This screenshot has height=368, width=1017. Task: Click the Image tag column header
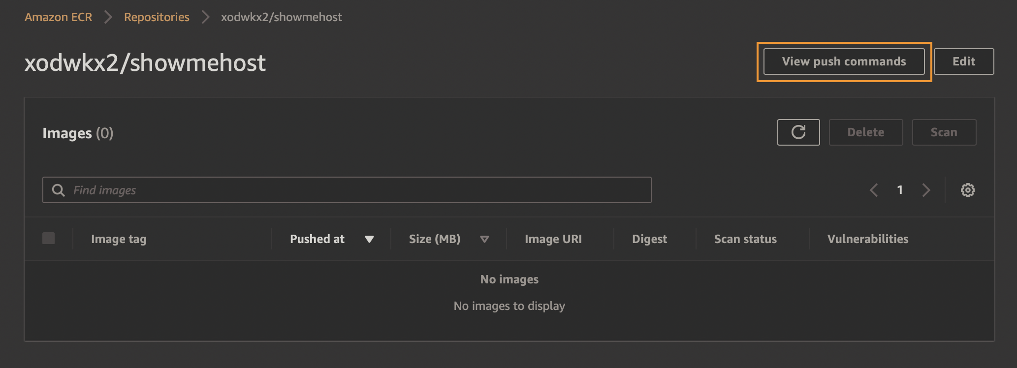[119, 239]
